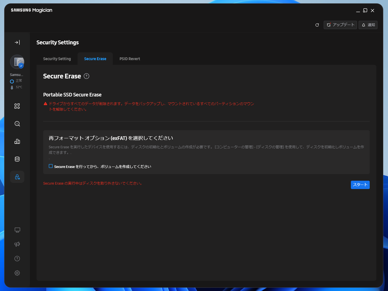The width and height of the screenshot is (388, 291).
Task: Switch to the Security Setting tab
Action: click(57, 59)
